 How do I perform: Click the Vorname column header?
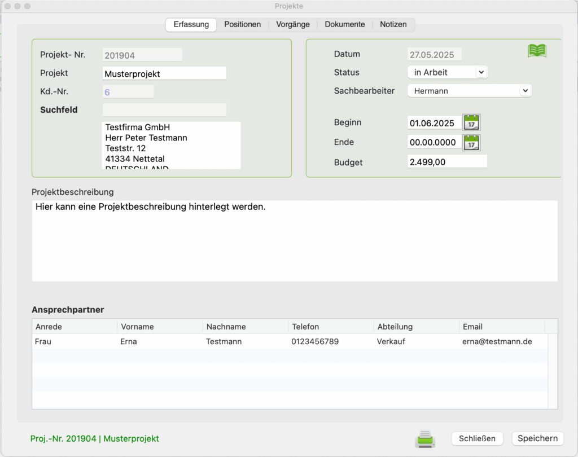(x=160, y=327)
